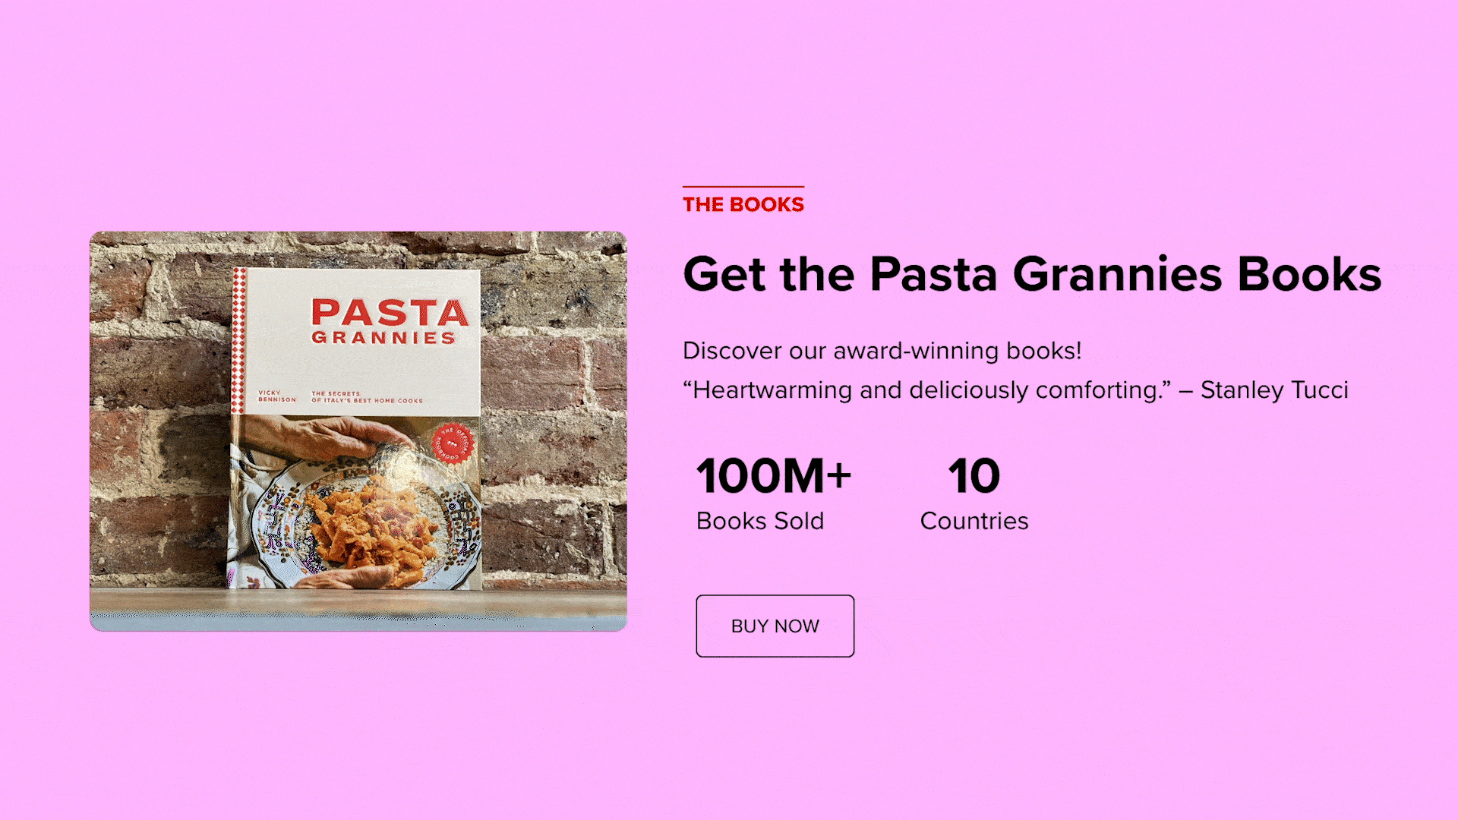Click the red line above THE BOOKS

point(743,186)
